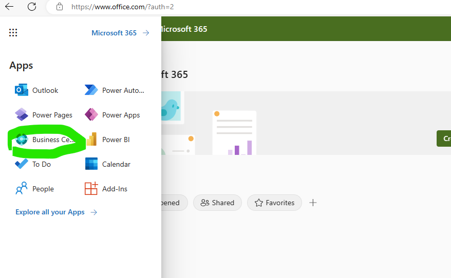Open the Calendar app icon

[91, 164]
